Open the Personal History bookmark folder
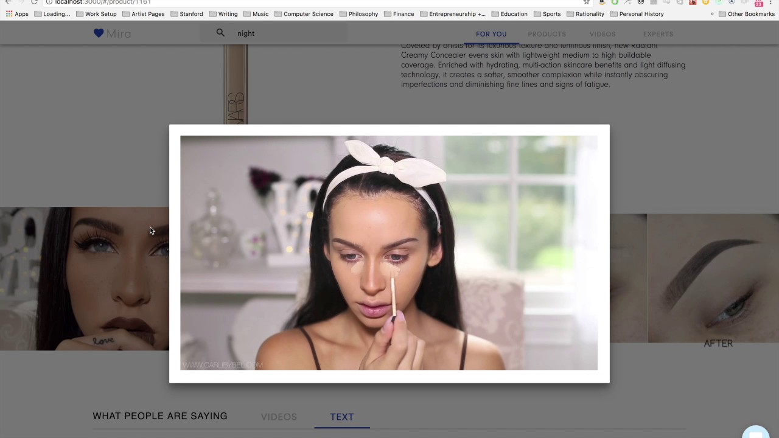The width and height of the screenshot is (779, 438). coord(637,14)
